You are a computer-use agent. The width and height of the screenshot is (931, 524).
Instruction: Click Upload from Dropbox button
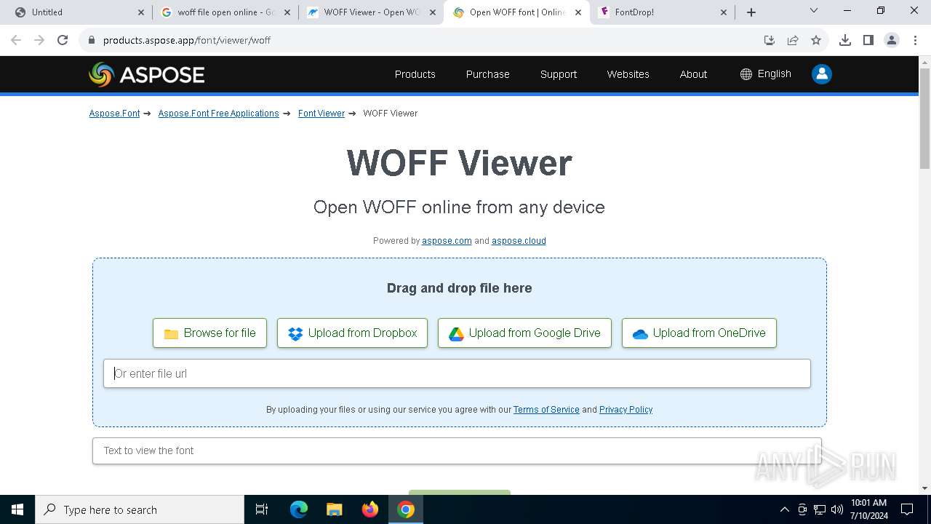pos(352,333)
